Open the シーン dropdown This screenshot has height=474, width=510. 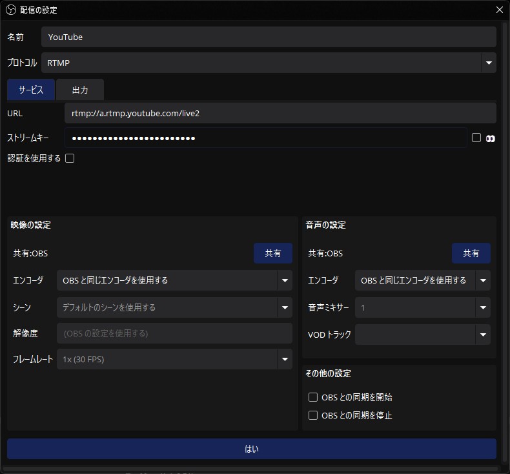tap(175, 307)
